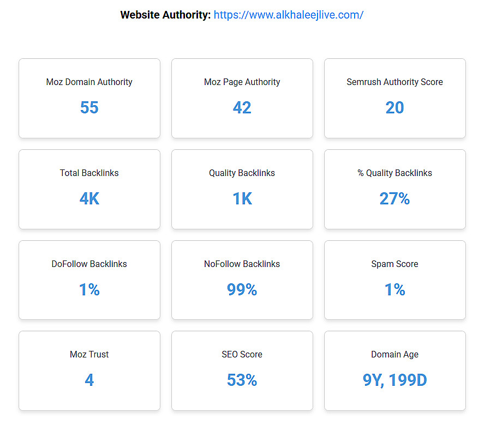Click the Total Backlinks card label
Image resolution: width=490 pixels, height=425 pixels.
89,173
